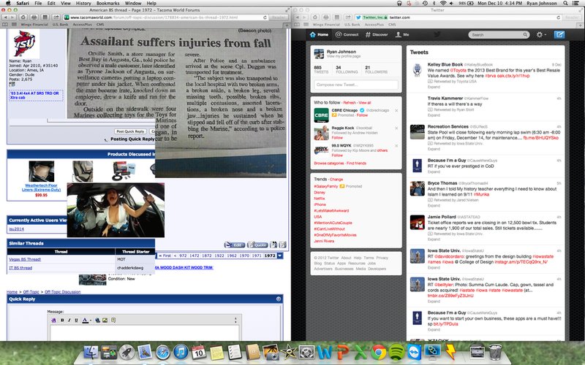
Task: Expand the Kelley Blue Book tweet
Action: click(434, 87)
